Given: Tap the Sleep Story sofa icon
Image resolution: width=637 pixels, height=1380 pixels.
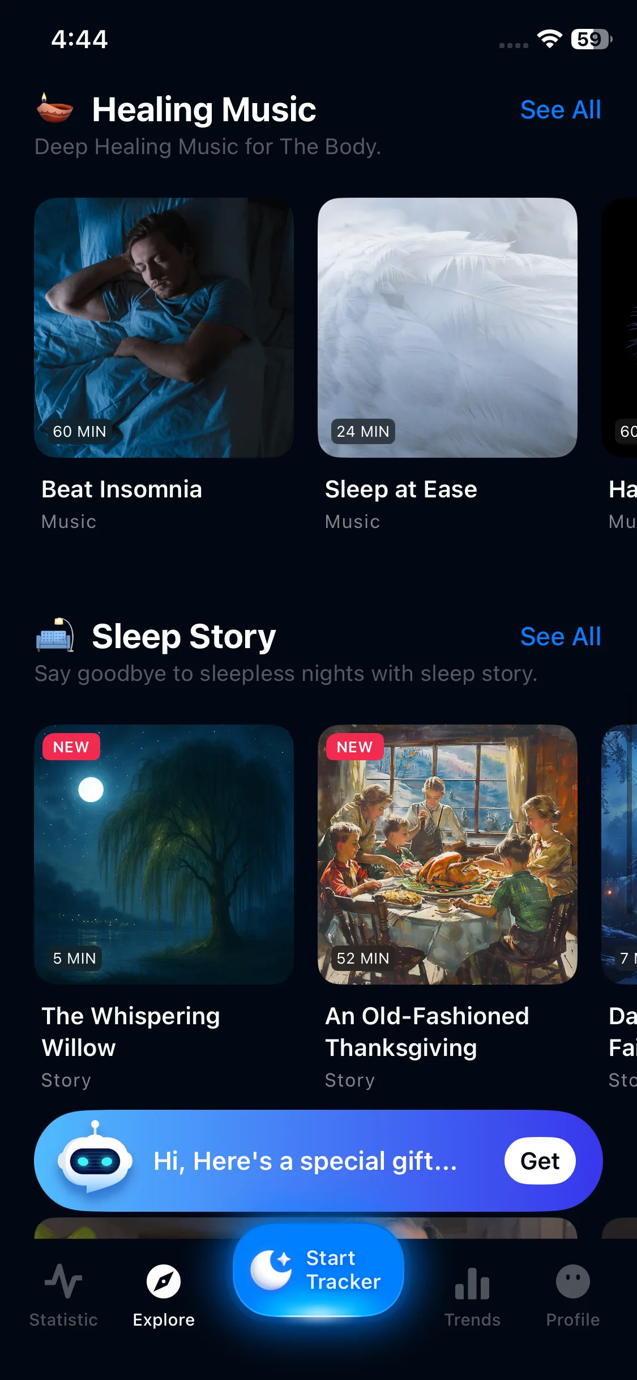Looking at the screenshot, I should coord(55,635).
